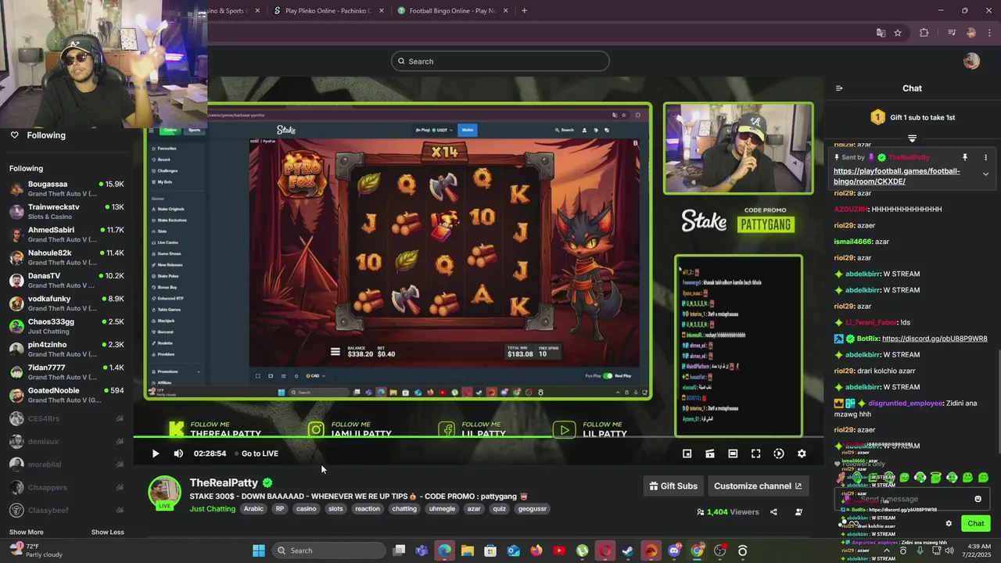Viewport: 1001px width, 563px height.
Task: Open Discord from taskbar
Action: (674, 550)
